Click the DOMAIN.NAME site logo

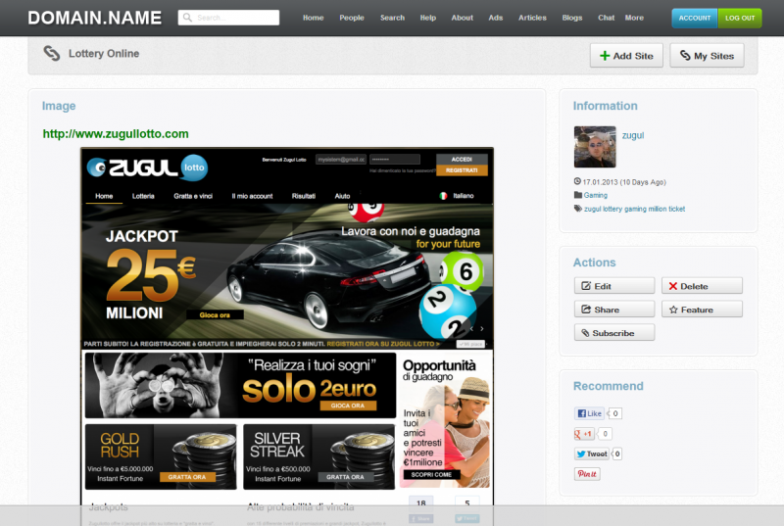pos(94,18)
